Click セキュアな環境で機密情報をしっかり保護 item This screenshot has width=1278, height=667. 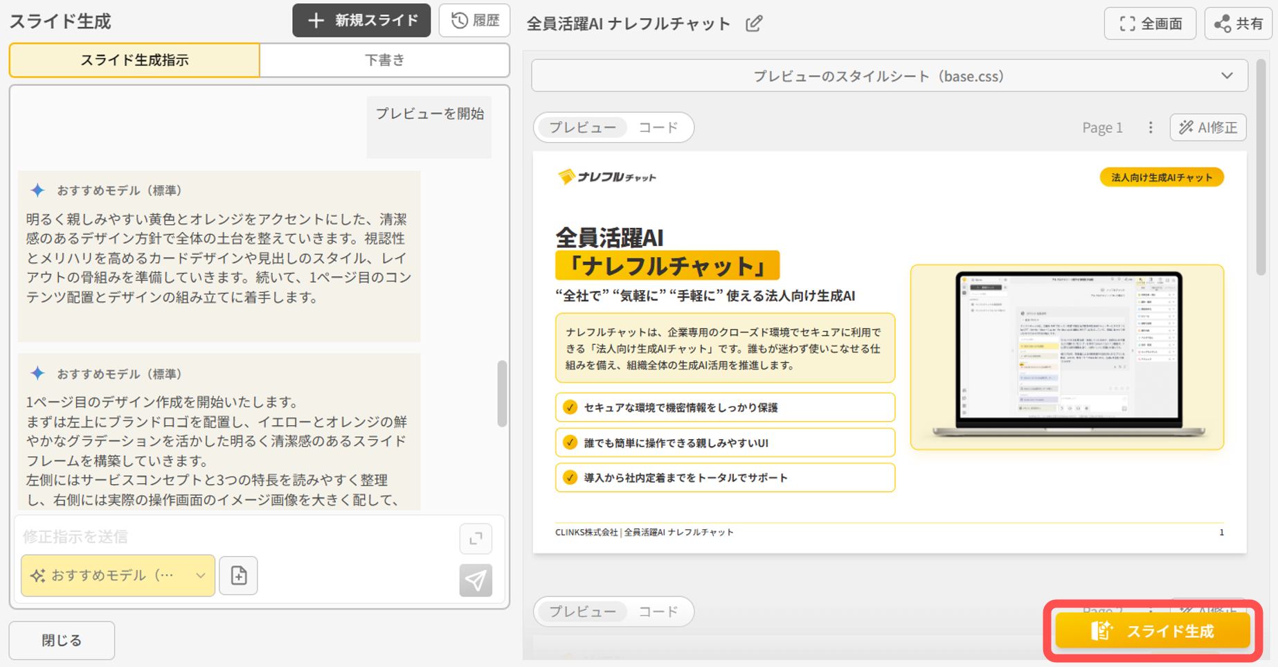pyautogui.click(x=725, y=407)
